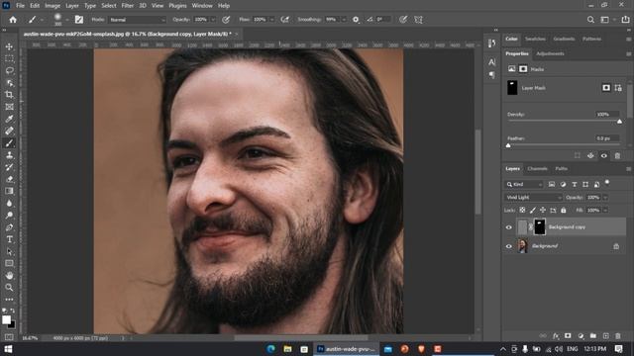The width and height of the screenshot is (634, 356).
Task: Click the foreground color swatch
Action: [6, 320]
